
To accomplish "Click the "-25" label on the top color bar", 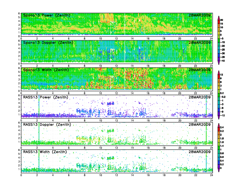I will (x=222, y=50).
